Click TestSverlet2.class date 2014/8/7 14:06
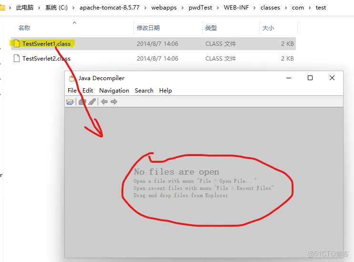The width and height of the screenshot is (354, 262). pos(157,59)
